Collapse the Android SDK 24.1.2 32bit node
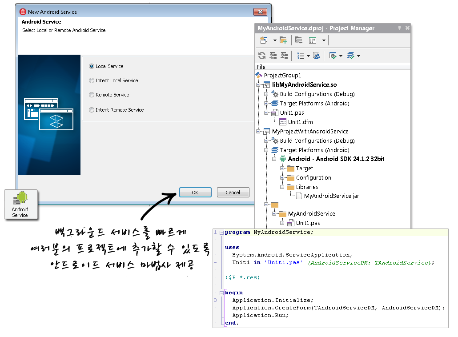458x337 pixels. point(274,159)
